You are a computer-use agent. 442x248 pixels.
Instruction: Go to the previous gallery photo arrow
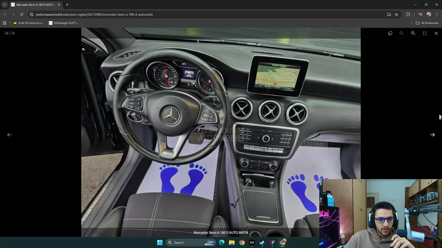(x=9, y=135)
